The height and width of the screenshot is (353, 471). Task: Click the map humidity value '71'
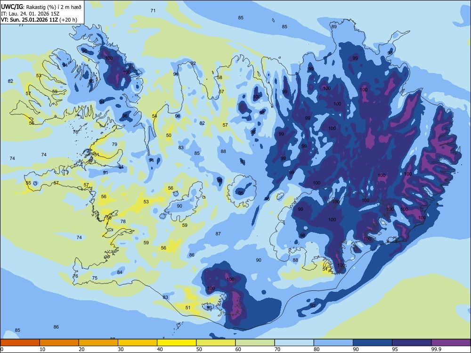coord(153,10)
